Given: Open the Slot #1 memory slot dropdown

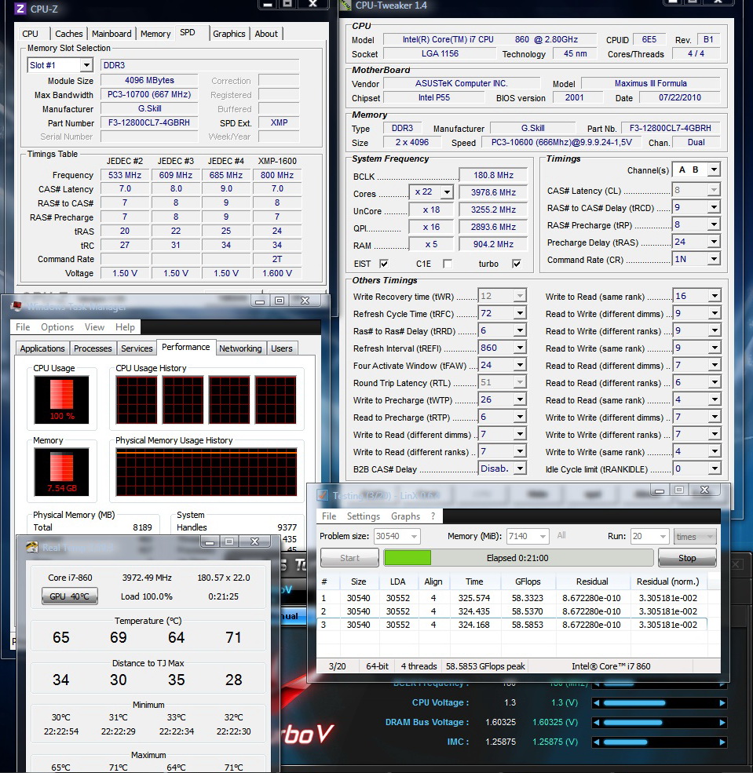Looking at the screenshot, I should [86, 65].
